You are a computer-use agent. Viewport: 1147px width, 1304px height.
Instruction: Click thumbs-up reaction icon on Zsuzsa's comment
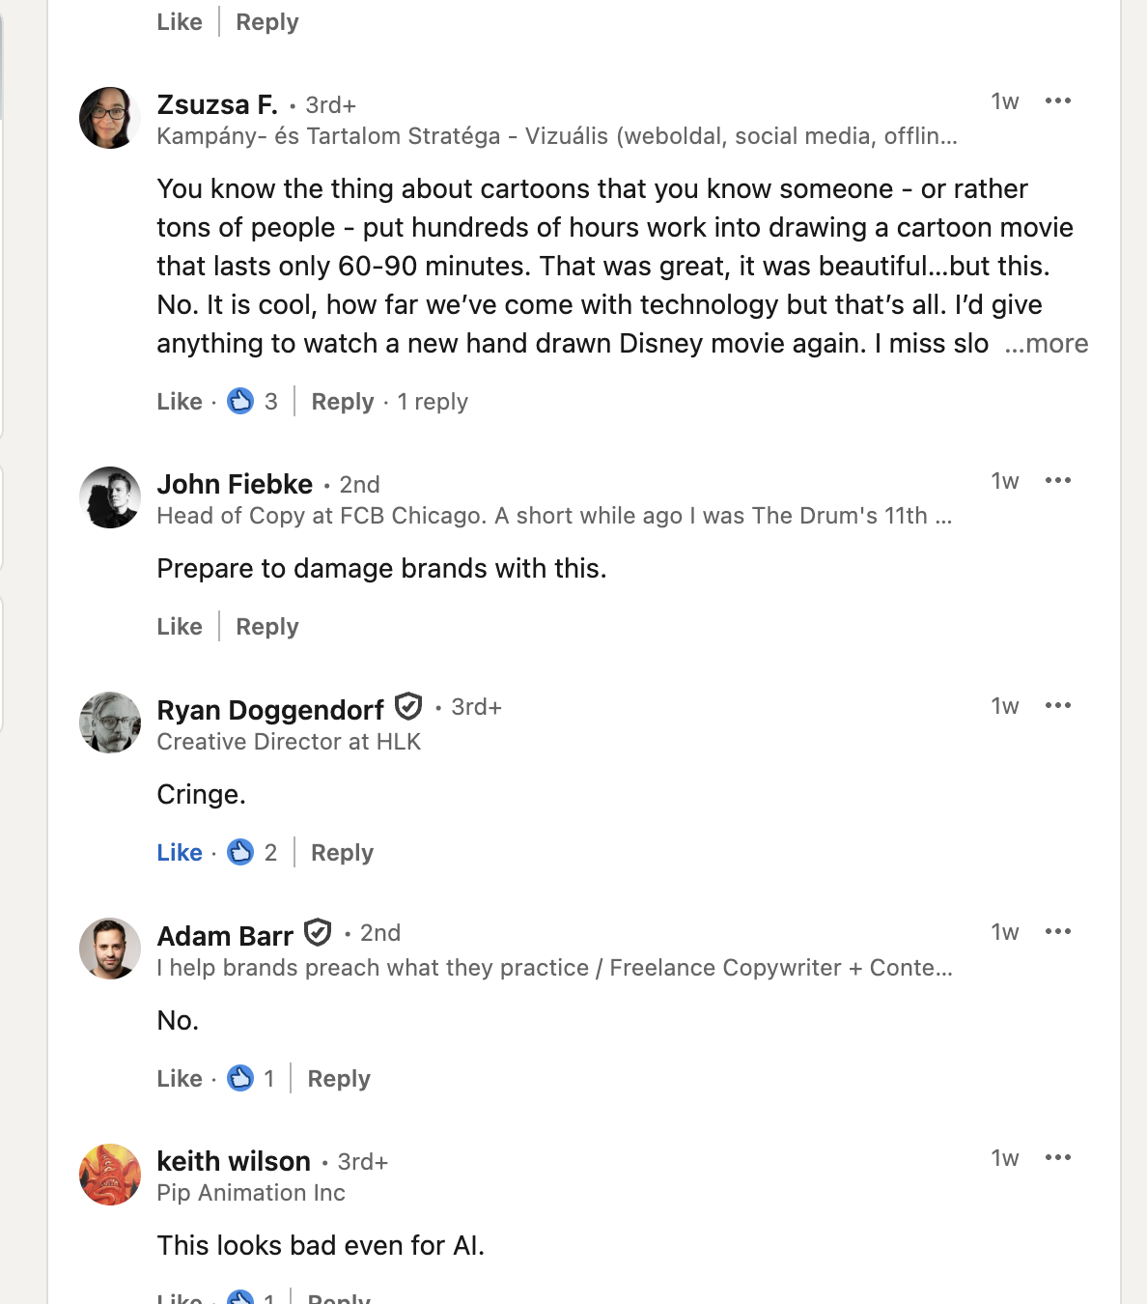click(x=240, y=401)
